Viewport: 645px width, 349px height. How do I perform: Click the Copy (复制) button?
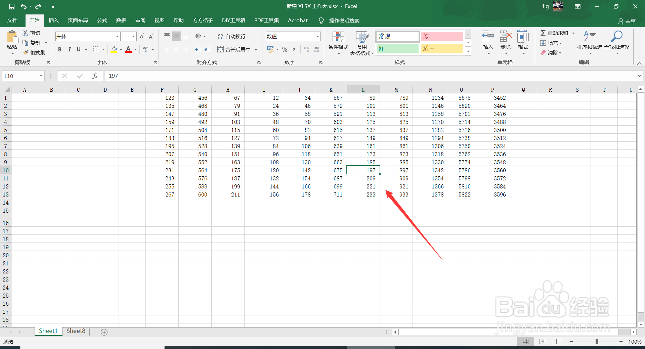click(32, 43)
